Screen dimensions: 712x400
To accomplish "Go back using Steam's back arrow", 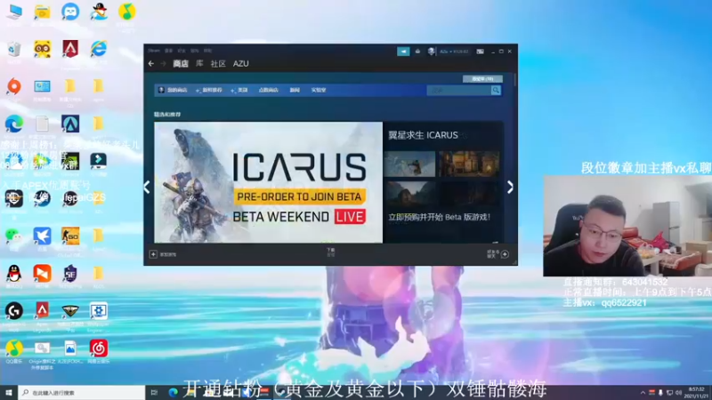I will pos(151,64).
